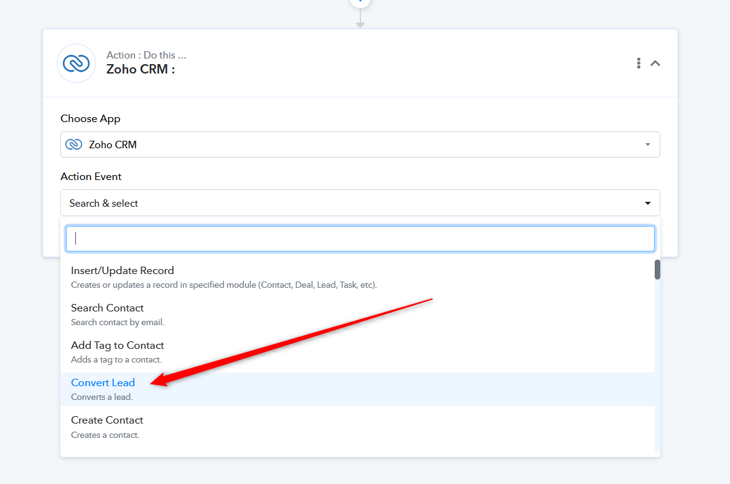Click 'Converts a lead.' description
This screenshot has height=484, width=730.
pyautogui.click(x=102, y=397)
